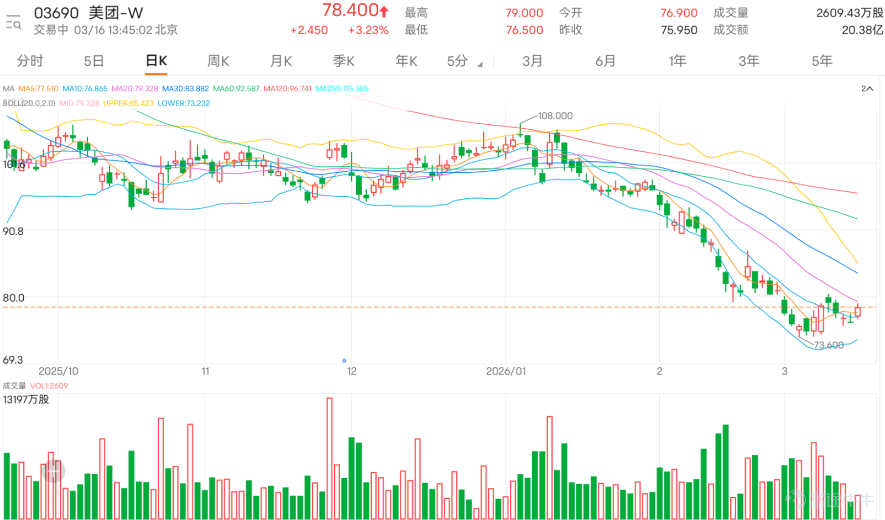The height and width of the screenshot is (520, 885).
Task: Click the UPPER:85.423 band value
Action: (x=128, y=103)
